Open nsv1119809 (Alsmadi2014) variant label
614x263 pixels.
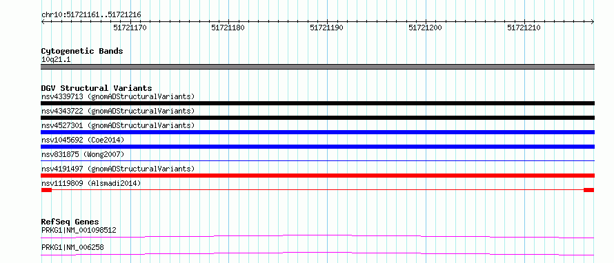pyautogui.click(x=91, y=183)
